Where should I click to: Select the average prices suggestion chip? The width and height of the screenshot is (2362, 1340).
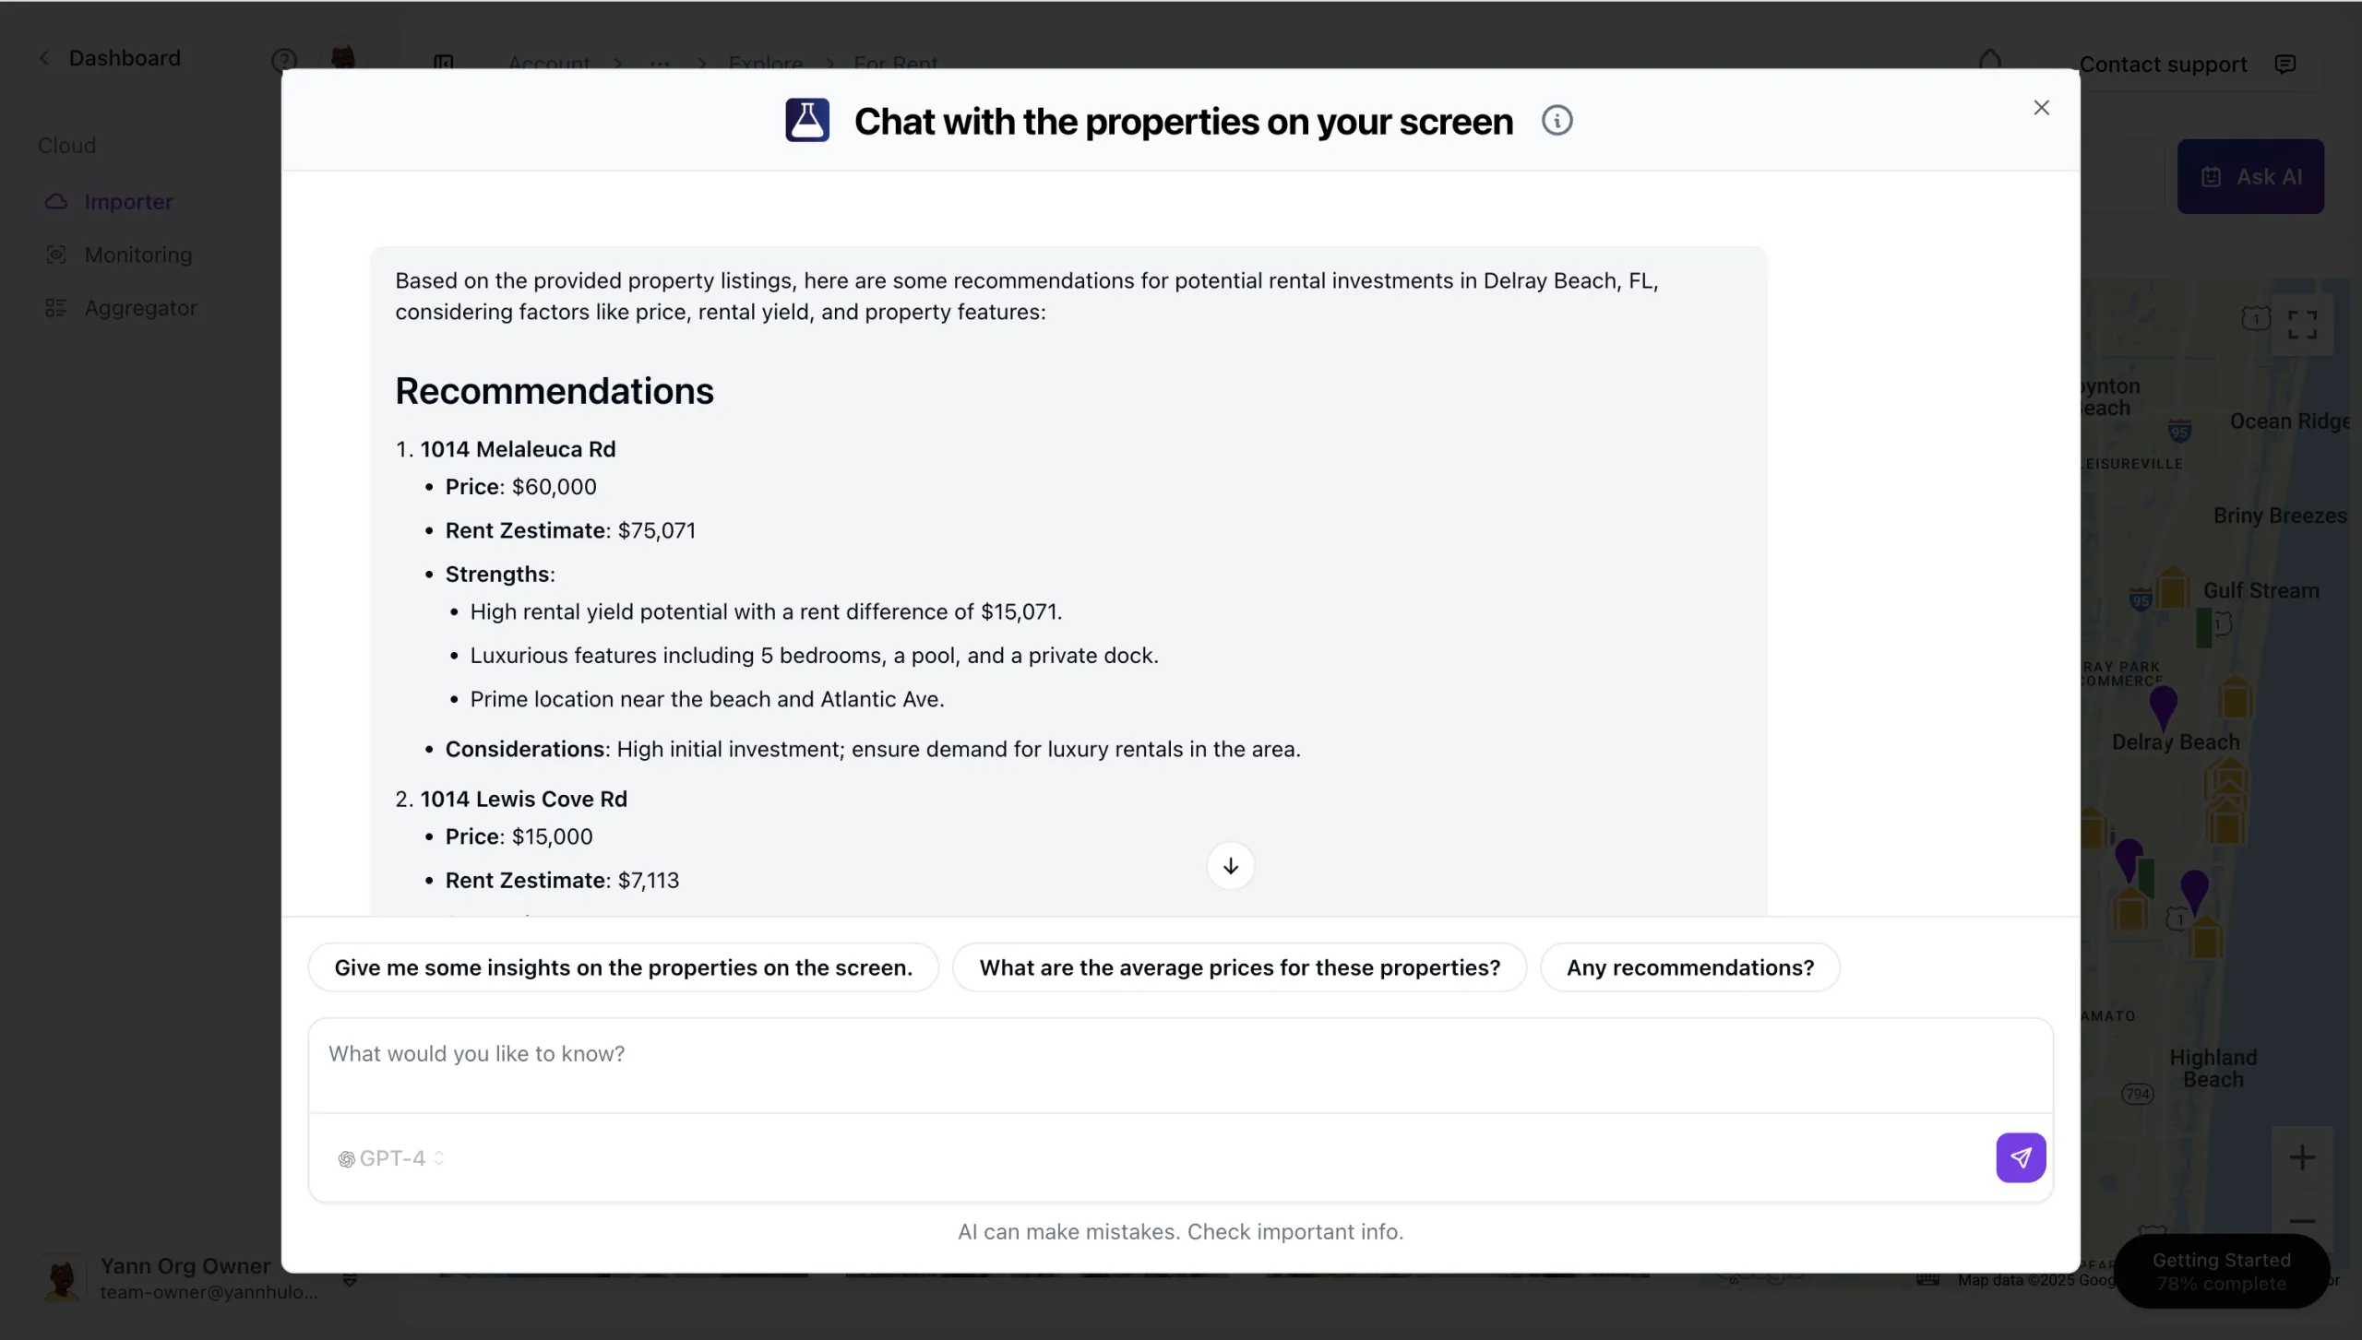[1239, 967]
